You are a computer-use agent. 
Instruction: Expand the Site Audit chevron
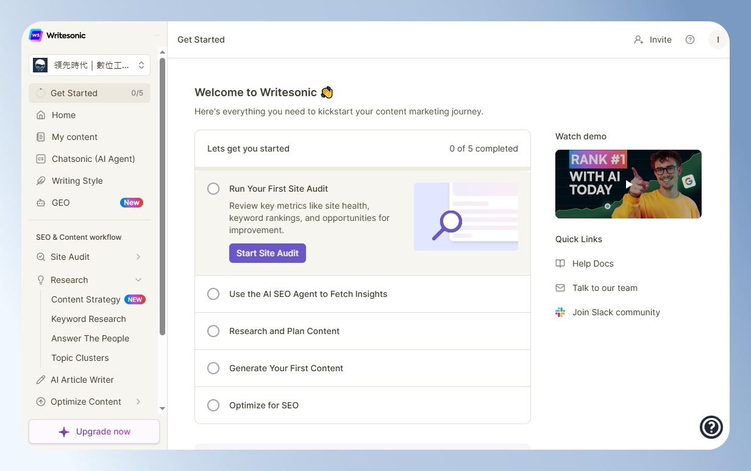pyautogui.click(x=138, y=257)
